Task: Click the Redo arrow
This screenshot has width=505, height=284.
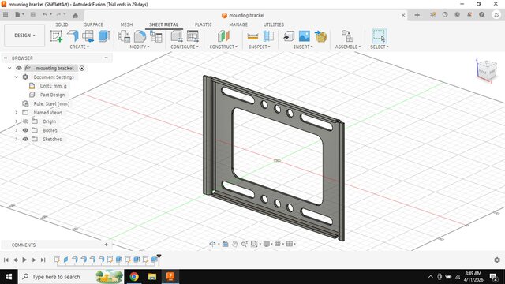Action: pos(58,14)
